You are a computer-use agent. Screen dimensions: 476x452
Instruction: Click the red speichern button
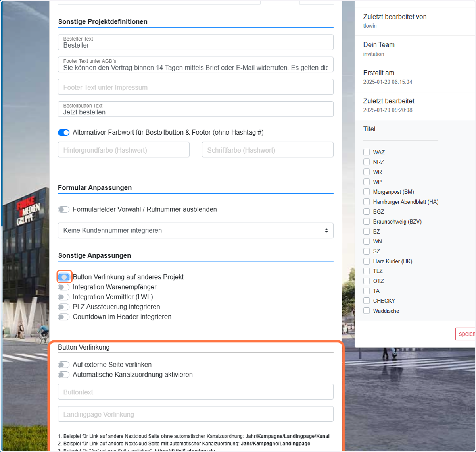pos(465,334)
